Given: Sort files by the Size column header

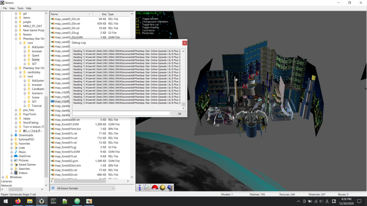Looking at the screenshot, I should [x=100, y=14].
